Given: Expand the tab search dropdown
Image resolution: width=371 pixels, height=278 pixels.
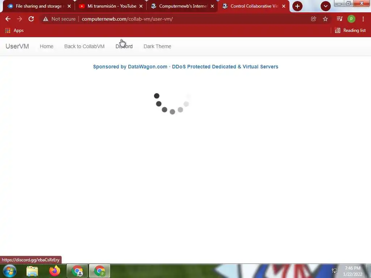Looking at the screenshot, I should (x=326, y=6).
